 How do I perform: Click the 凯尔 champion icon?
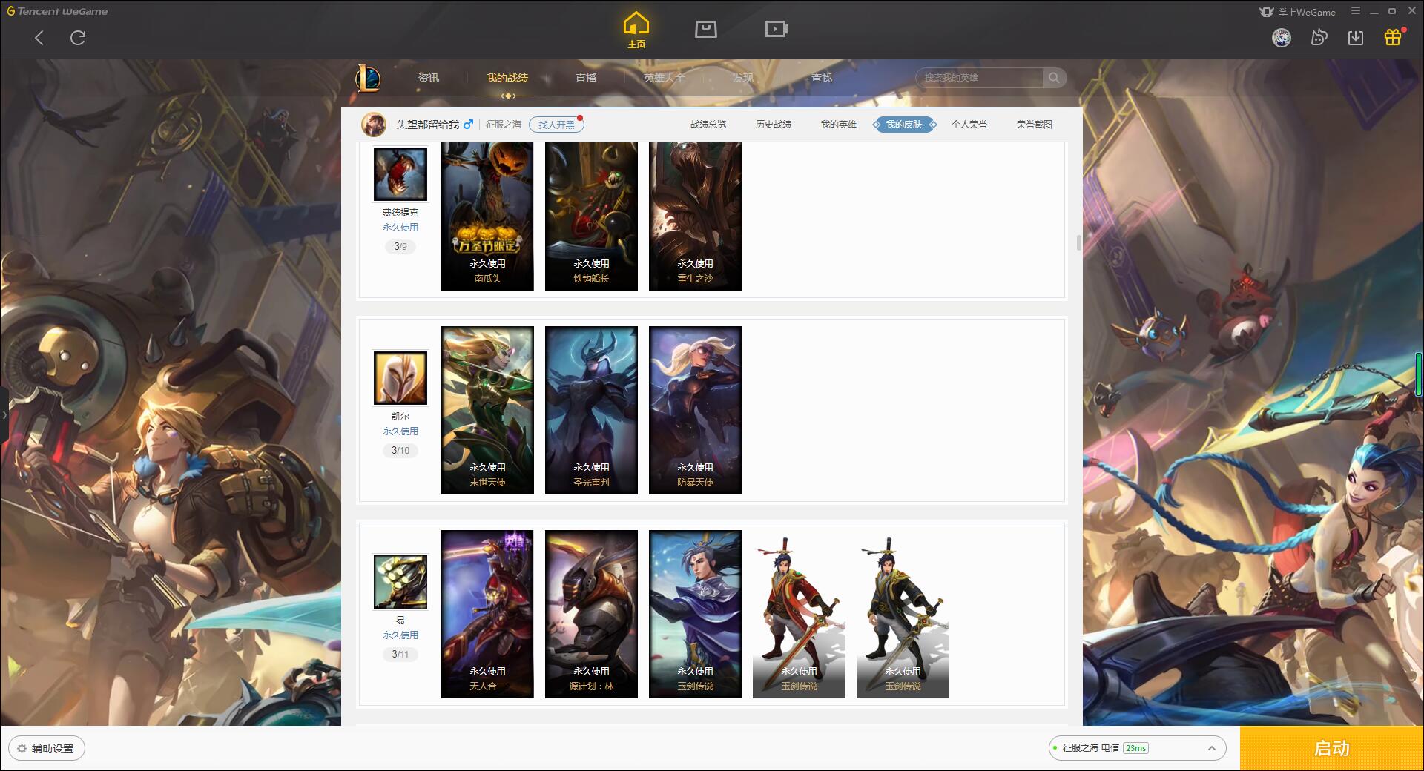pos(400,378)
